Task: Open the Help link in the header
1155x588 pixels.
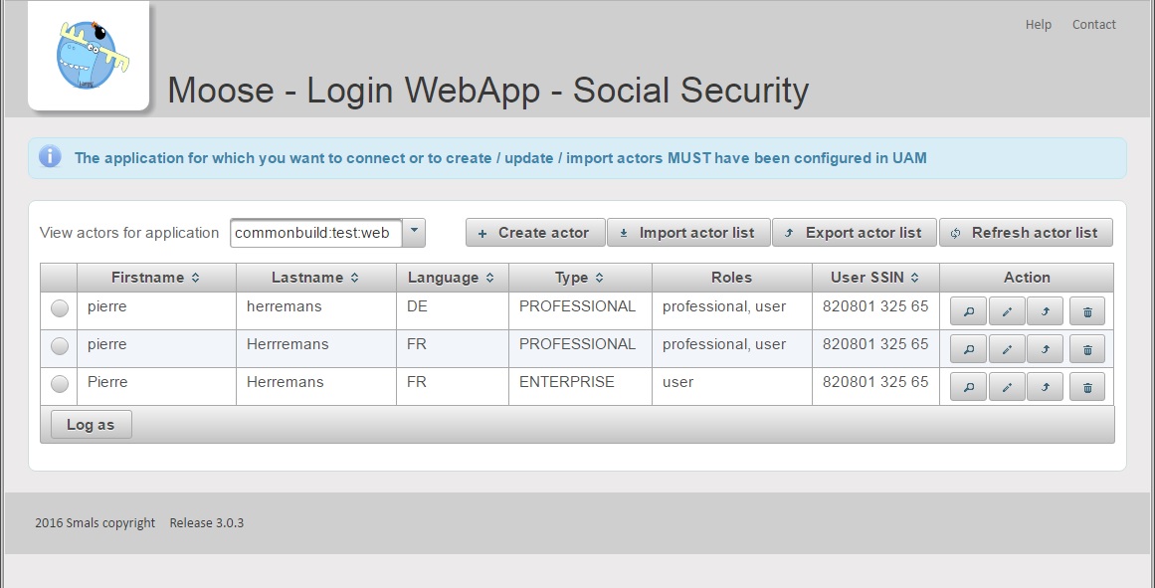Action: (x=1038, y=25)
